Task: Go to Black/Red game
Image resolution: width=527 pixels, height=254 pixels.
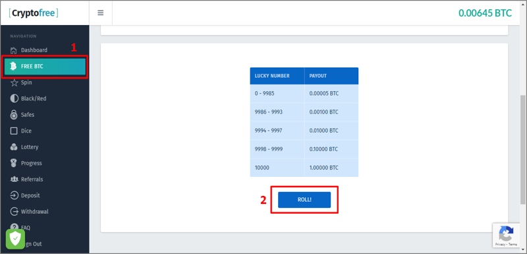Action: 44,98
